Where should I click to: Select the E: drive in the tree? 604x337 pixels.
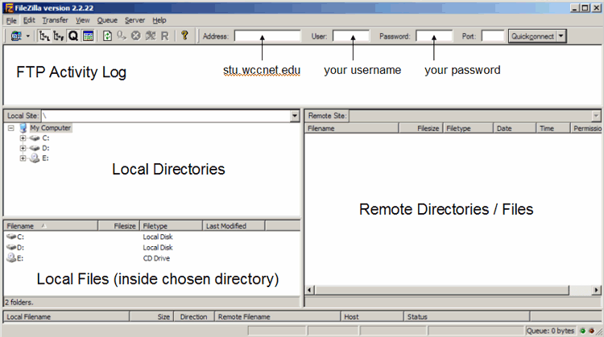45,158
